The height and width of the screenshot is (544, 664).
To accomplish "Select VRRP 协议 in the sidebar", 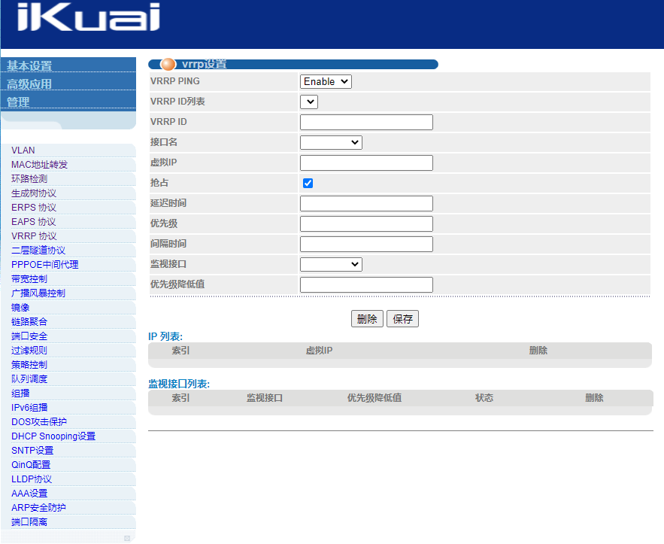I will (x=34, y=236).
